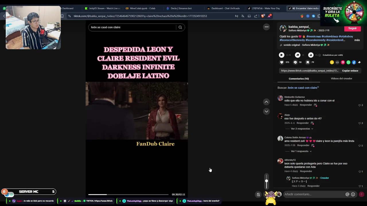Image resolution: width=367 pixels, height=206 pixels.
Task: Open bakka_senpai_ avatar picture
Action: 283,28
